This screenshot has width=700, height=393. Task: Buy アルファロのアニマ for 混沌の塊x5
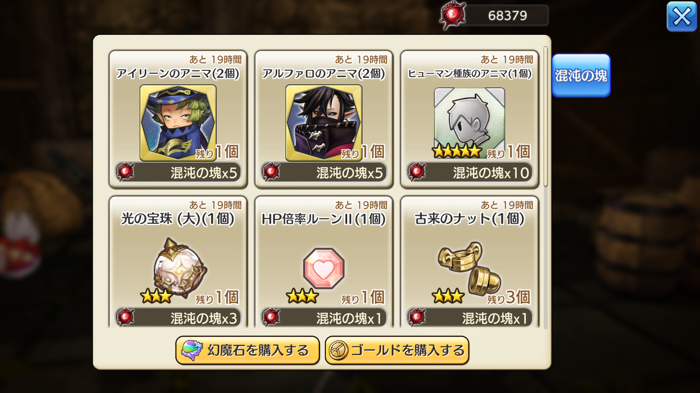pyautogui.click(x=324, y=172)
